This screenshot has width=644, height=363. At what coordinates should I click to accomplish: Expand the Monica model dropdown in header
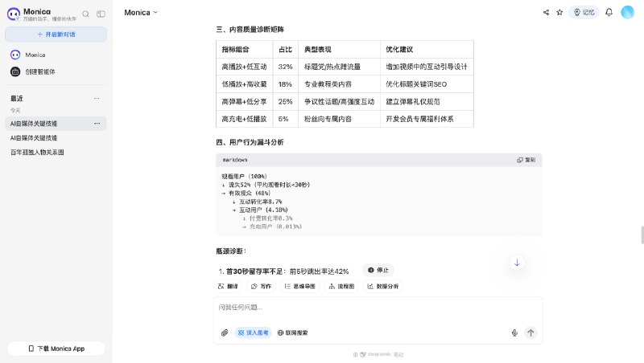tap(141, 13)
